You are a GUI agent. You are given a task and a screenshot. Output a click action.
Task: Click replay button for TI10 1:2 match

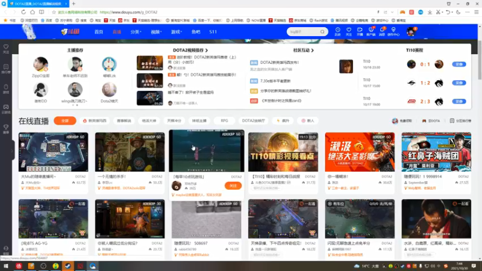(x=459, y=83)
